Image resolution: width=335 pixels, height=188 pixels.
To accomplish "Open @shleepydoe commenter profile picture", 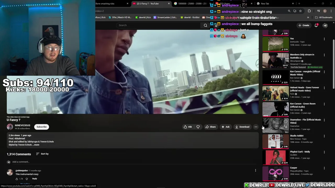I will pyautogui.click(x=10, y=172).
